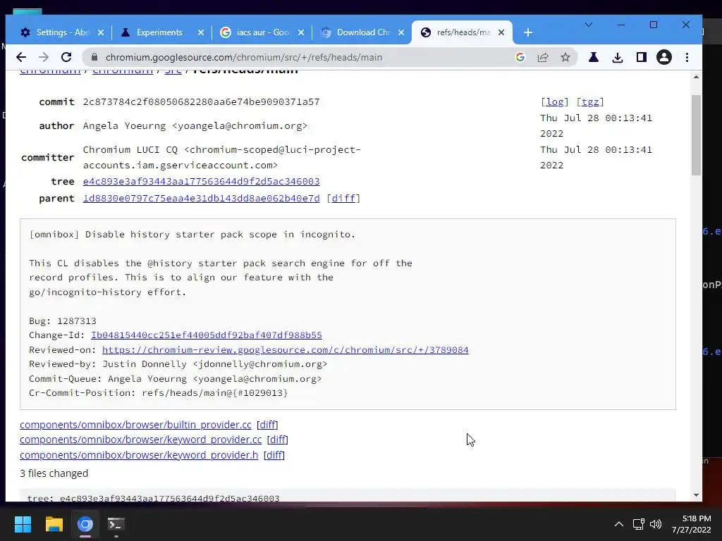Screen dimensions: 722x541
Task: Click the network tray icon
Action: [638, 524]
